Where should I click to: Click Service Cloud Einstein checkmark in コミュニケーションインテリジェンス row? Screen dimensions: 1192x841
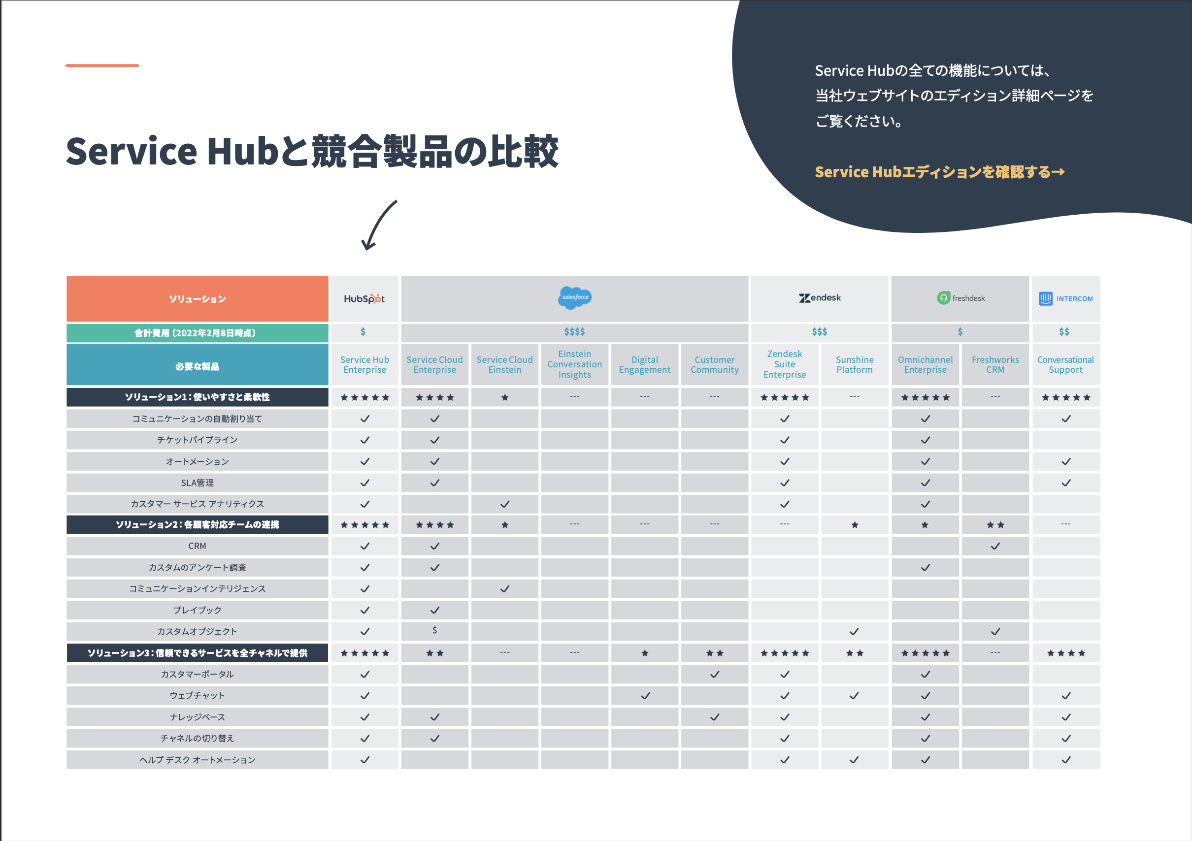tap(504, 589)
